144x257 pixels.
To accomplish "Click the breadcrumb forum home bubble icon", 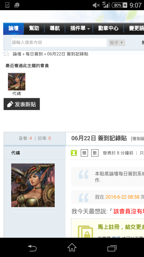I will (x=6, y=54).
